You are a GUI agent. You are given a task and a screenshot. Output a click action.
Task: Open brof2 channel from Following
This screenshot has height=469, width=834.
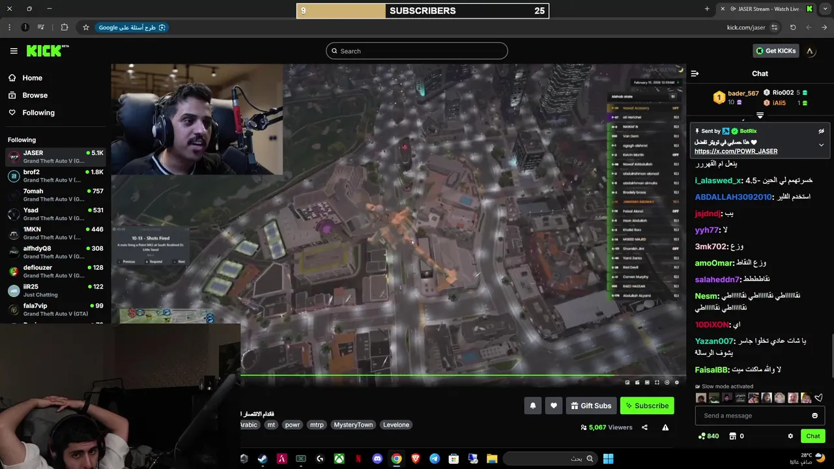[55, 176]
